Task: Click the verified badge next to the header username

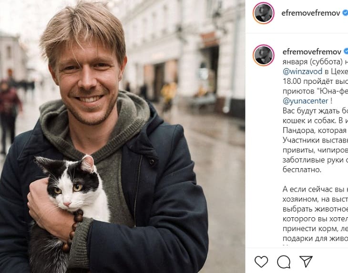Action: (x=345, y=13)
